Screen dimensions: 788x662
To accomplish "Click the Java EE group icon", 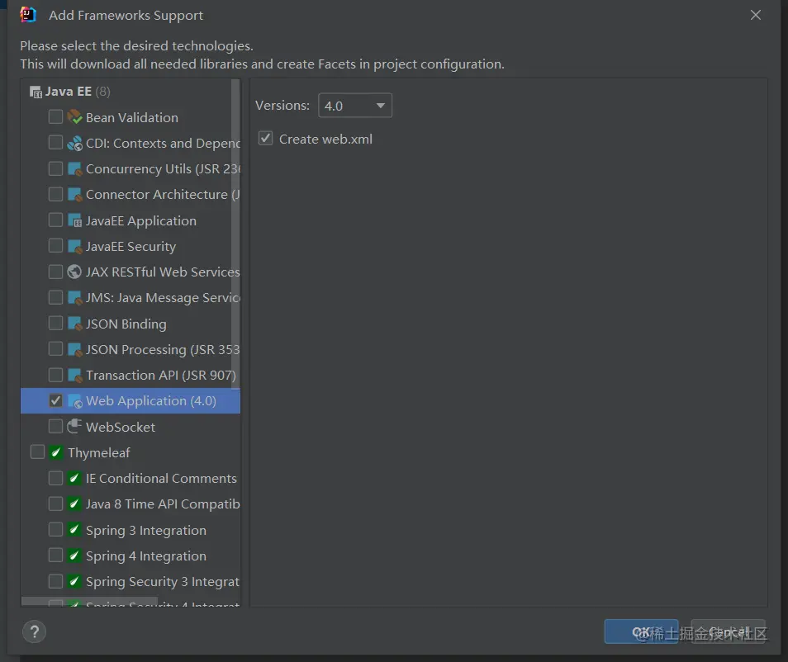I will pyautogui.click(x=36, y=92).
